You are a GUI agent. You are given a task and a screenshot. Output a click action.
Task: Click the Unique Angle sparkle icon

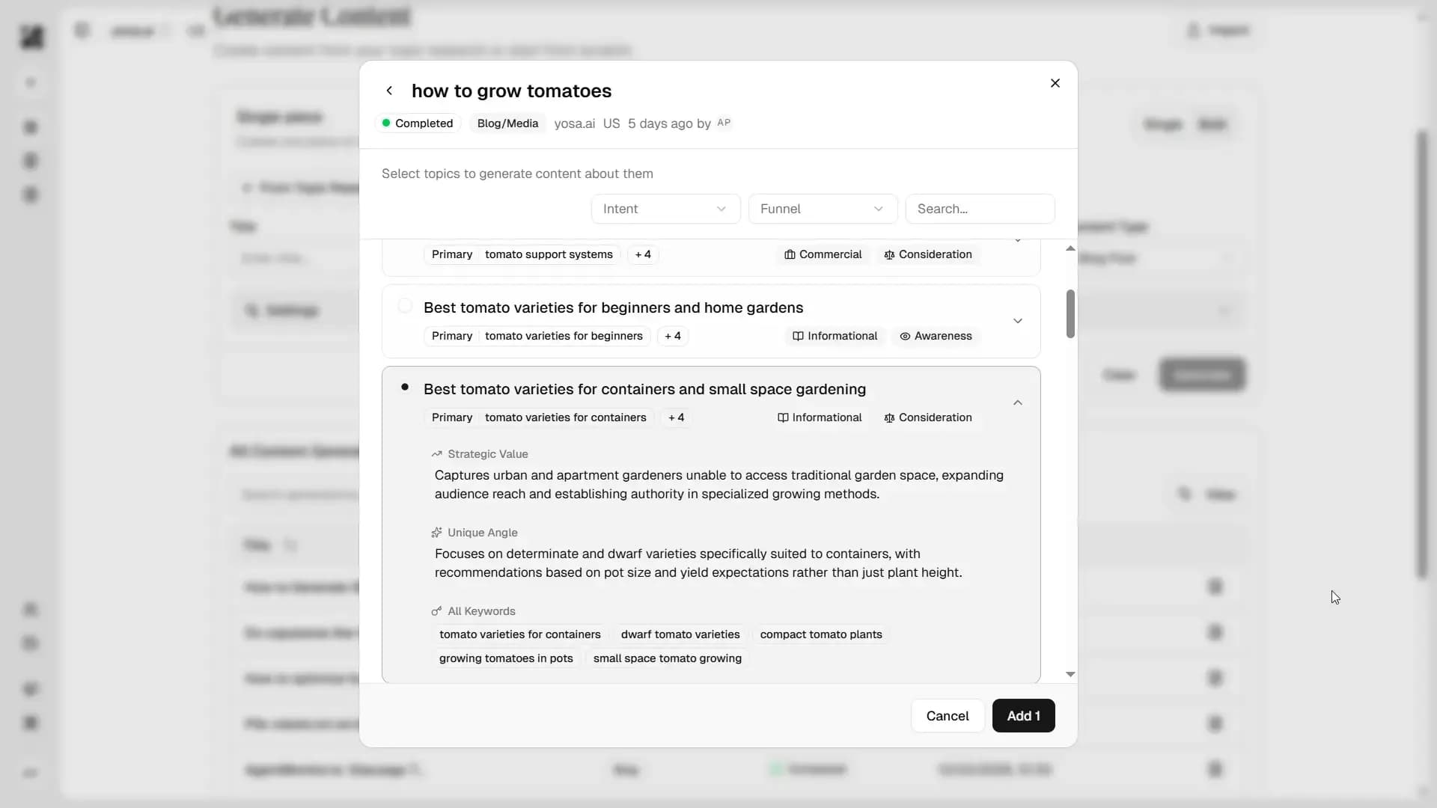click(x=436, y=533)
